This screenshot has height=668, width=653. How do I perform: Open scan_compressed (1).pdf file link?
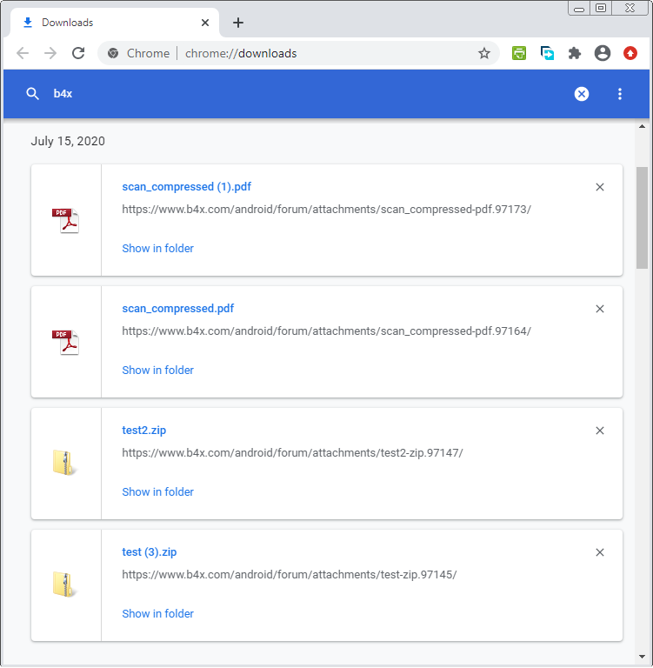[x=186, y=187]
